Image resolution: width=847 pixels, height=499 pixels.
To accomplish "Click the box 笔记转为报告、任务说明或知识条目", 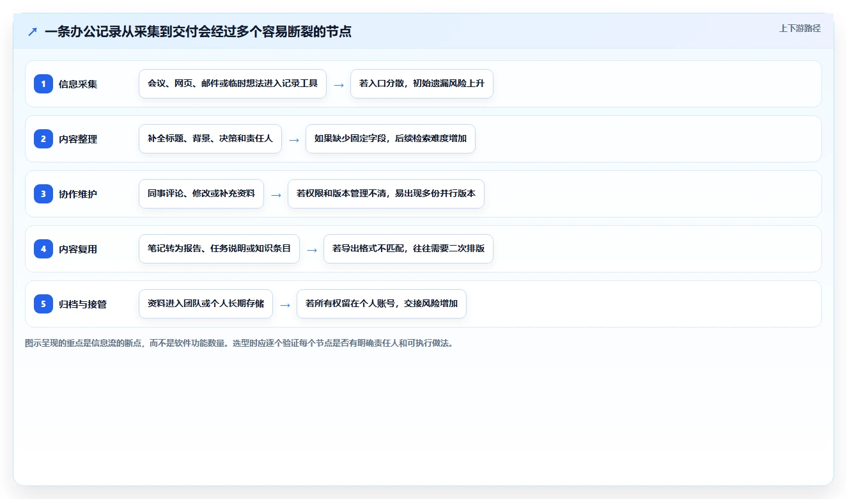I will click(219, 248).
